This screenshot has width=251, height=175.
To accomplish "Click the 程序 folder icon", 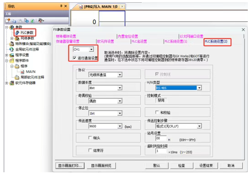I will tap(17, 66).
